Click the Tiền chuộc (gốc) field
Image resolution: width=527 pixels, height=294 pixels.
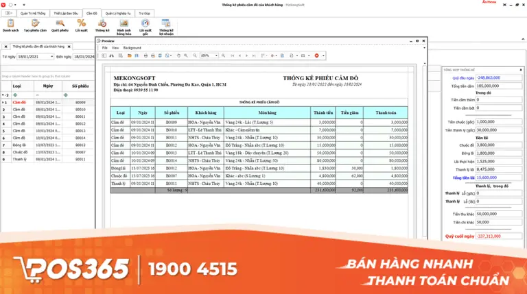[499, 122]
